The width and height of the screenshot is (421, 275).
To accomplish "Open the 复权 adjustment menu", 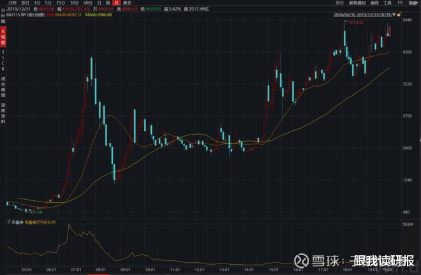I will 339,3.
